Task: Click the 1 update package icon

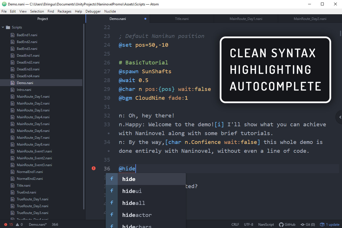Action: (322, 225)
